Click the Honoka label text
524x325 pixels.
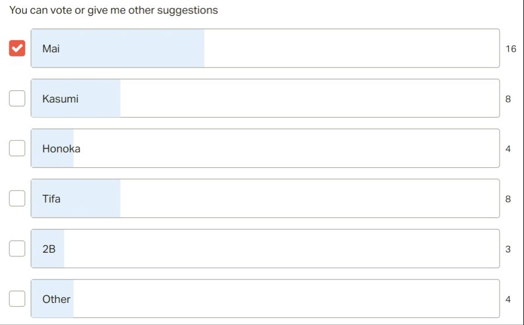tap(61, 149)
